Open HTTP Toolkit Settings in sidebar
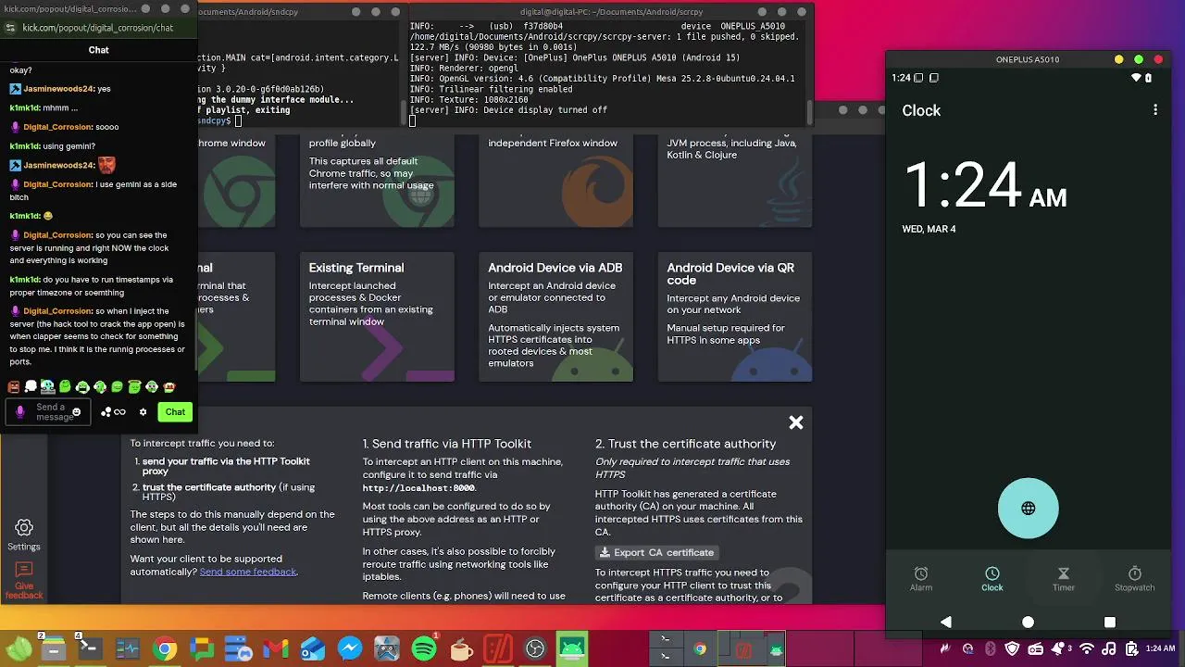The image size is (1185, 667). 24,535
